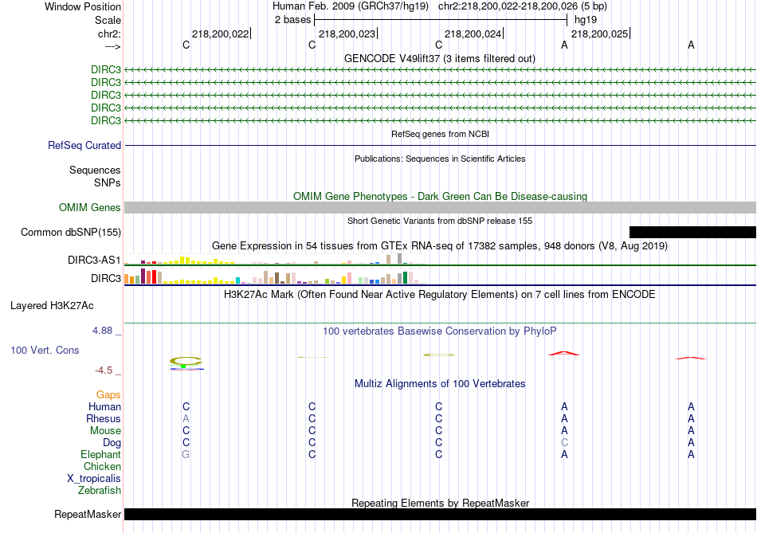Click the Scale label on the left
This screenshot has height=533, width=757.
108,20
